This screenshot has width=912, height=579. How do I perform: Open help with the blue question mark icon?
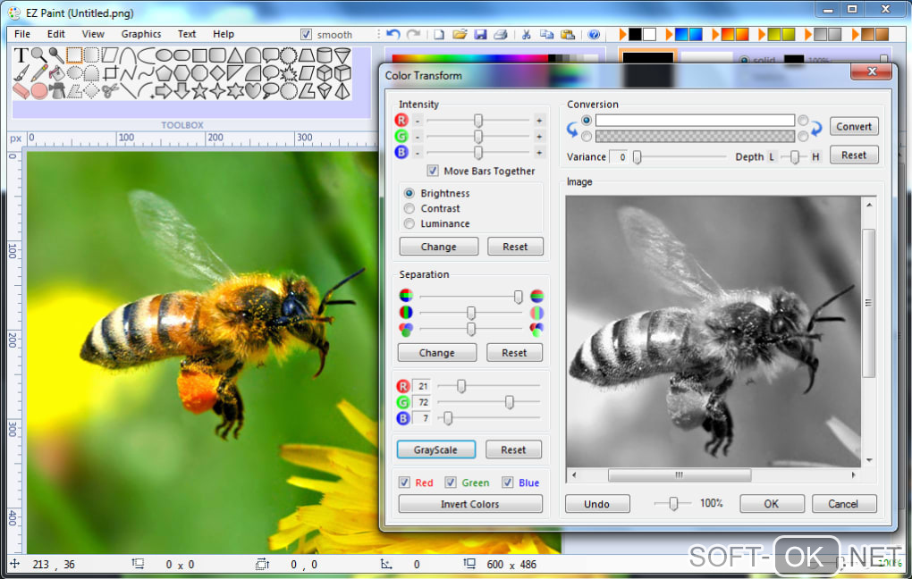coord(594,34)
